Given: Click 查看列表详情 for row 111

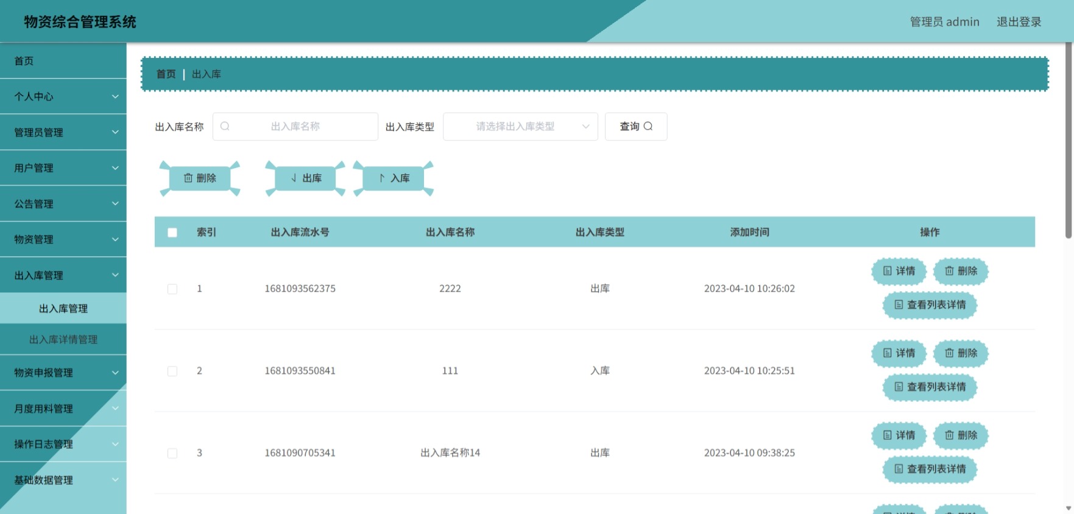Looking at the screenshot, I should click(930, 387).
